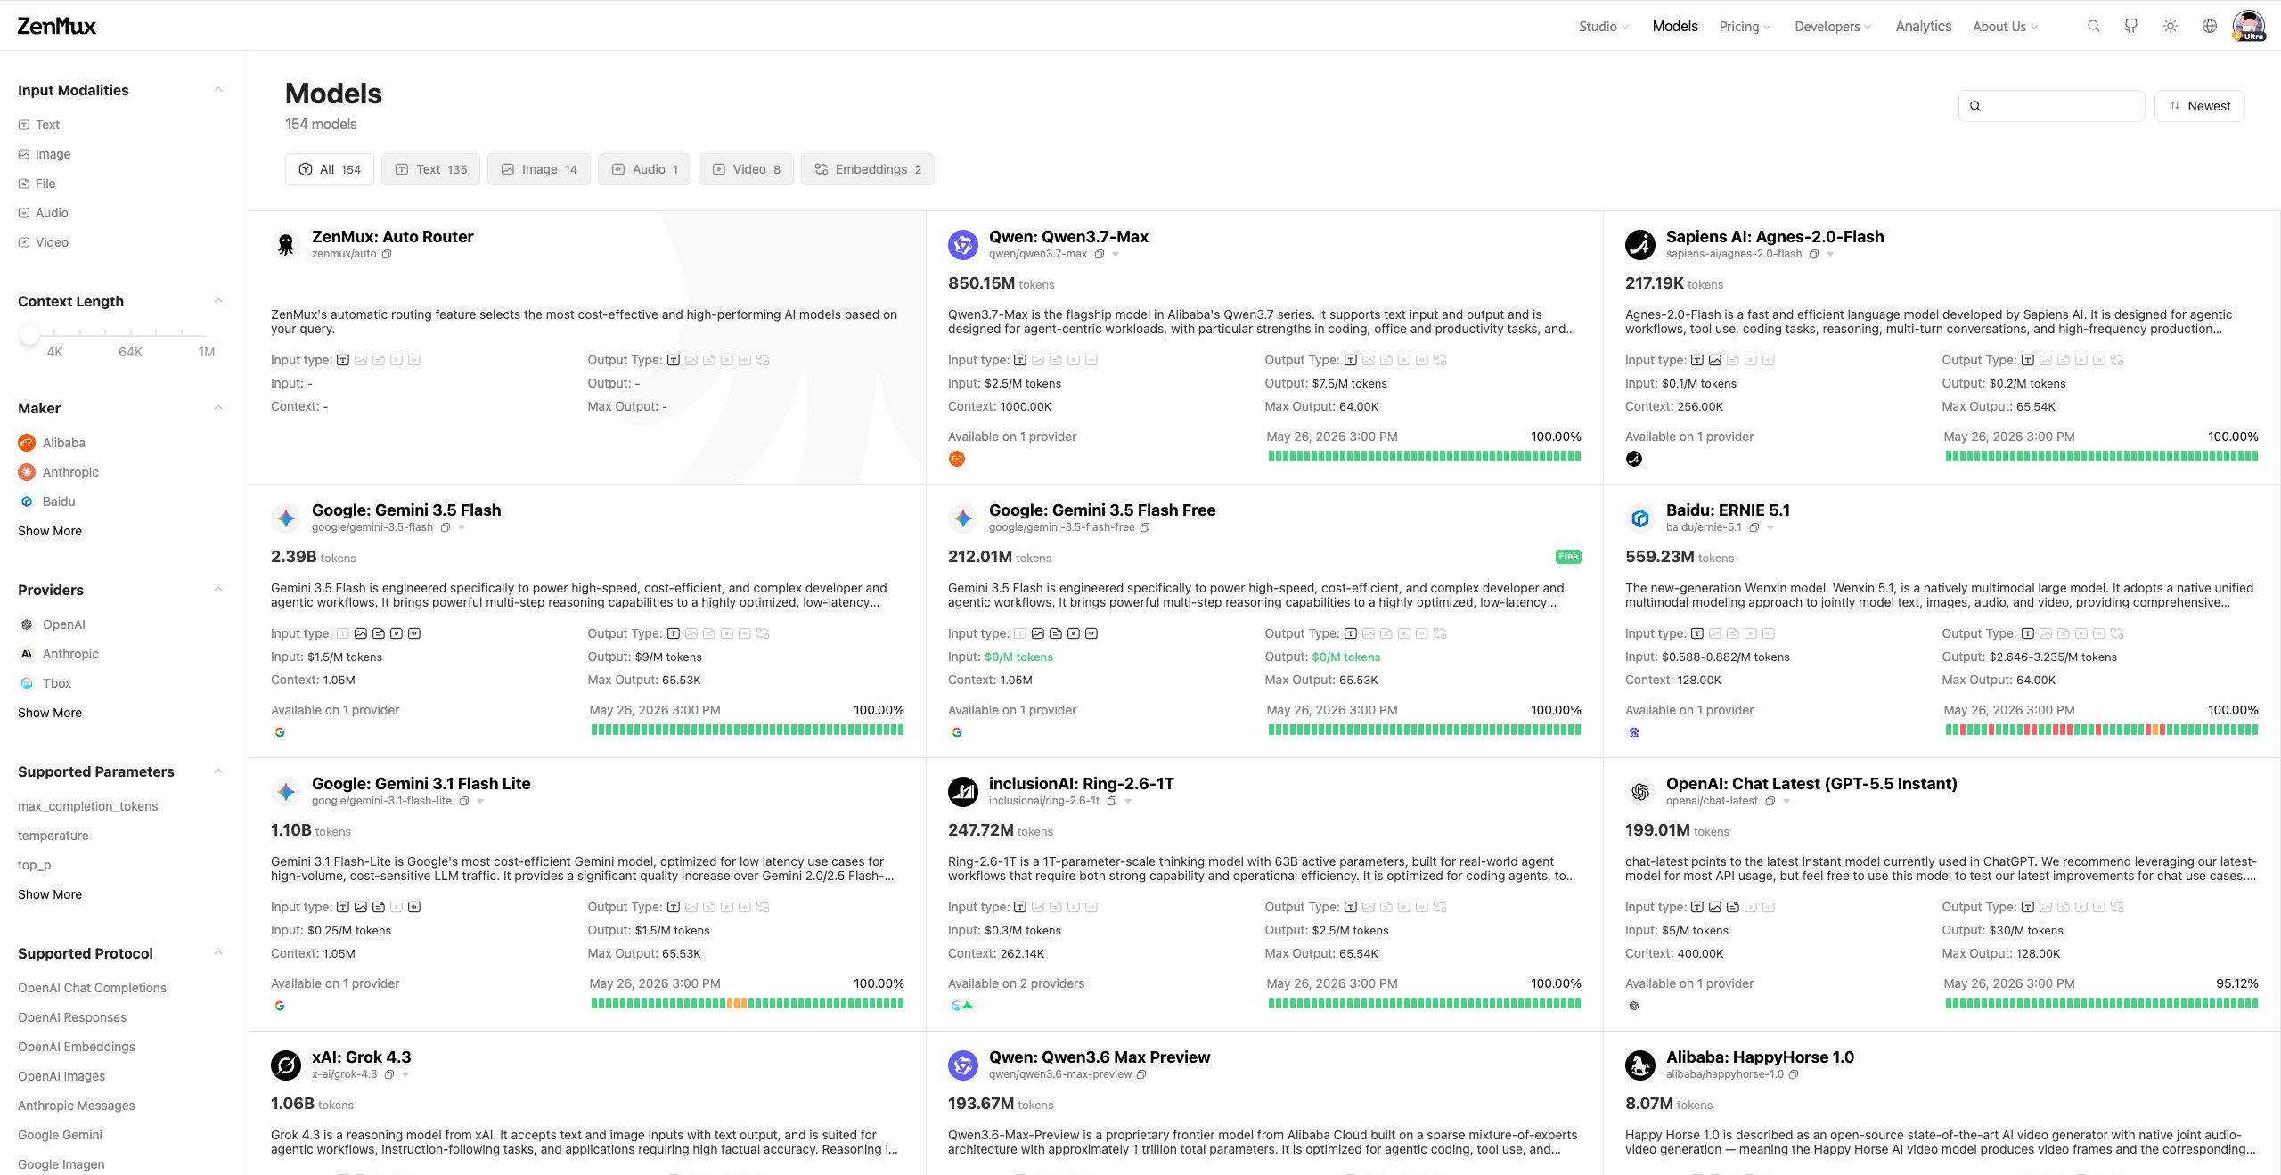Copy the zenmux/auto model ID

click(x=387, y=254)
